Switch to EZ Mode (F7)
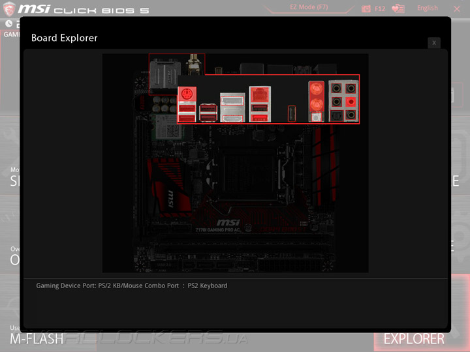 [x=309, y=7]
